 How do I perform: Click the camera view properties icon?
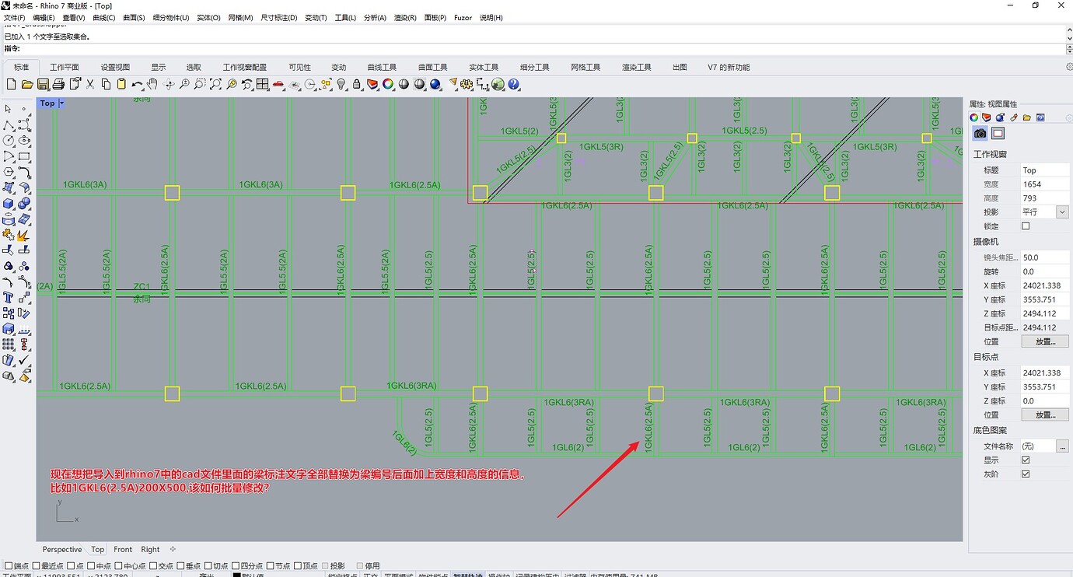[x=980, y=134]
